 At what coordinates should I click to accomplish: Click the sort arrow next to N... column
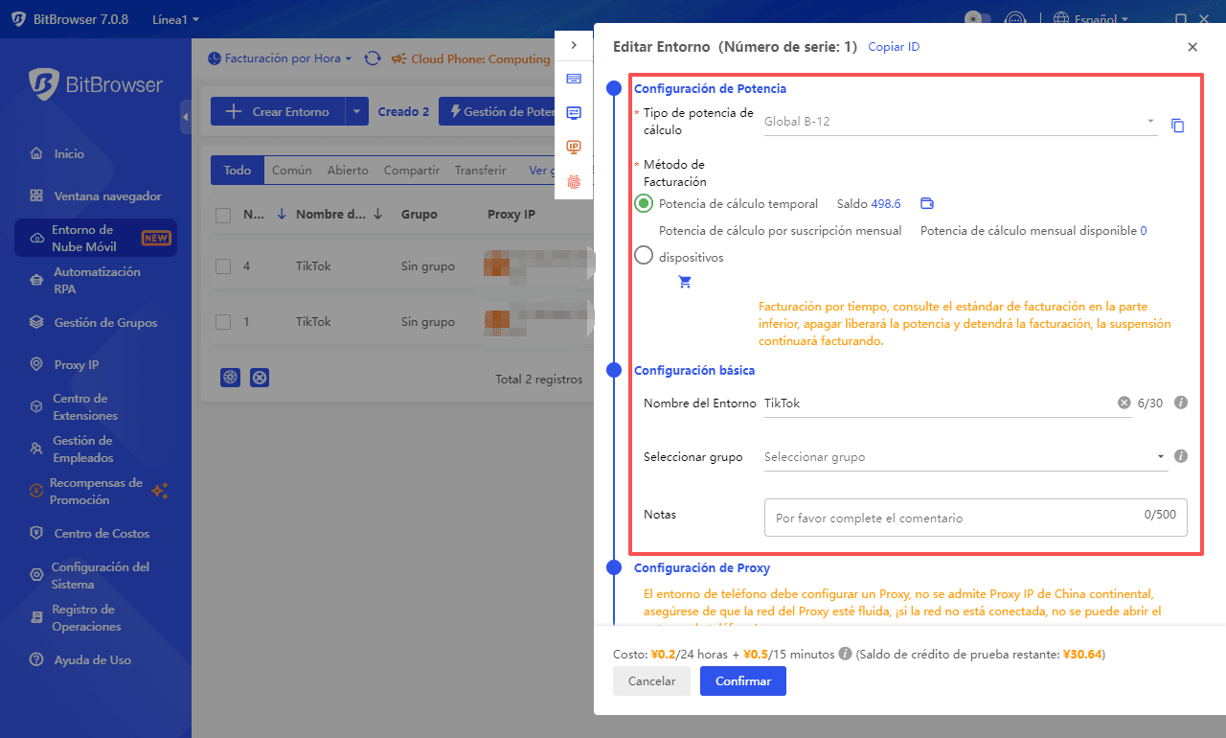pyautogui.click(x=281, y=215)
